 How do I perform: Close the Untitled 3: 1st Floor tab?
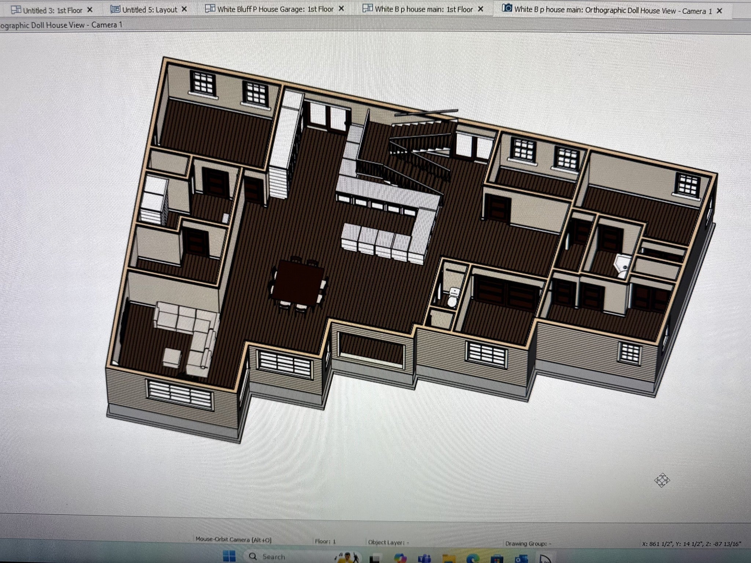90,10
